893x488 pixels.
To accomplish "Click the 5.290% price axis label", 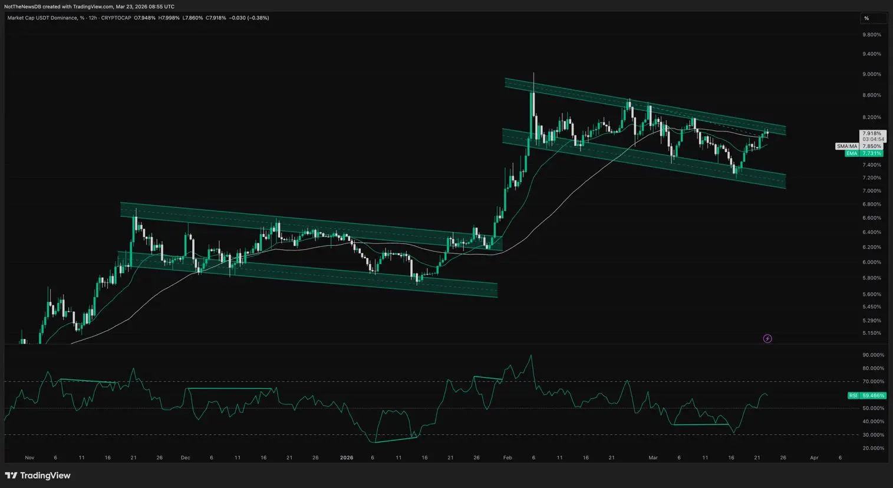I will [x=872, y=321].
